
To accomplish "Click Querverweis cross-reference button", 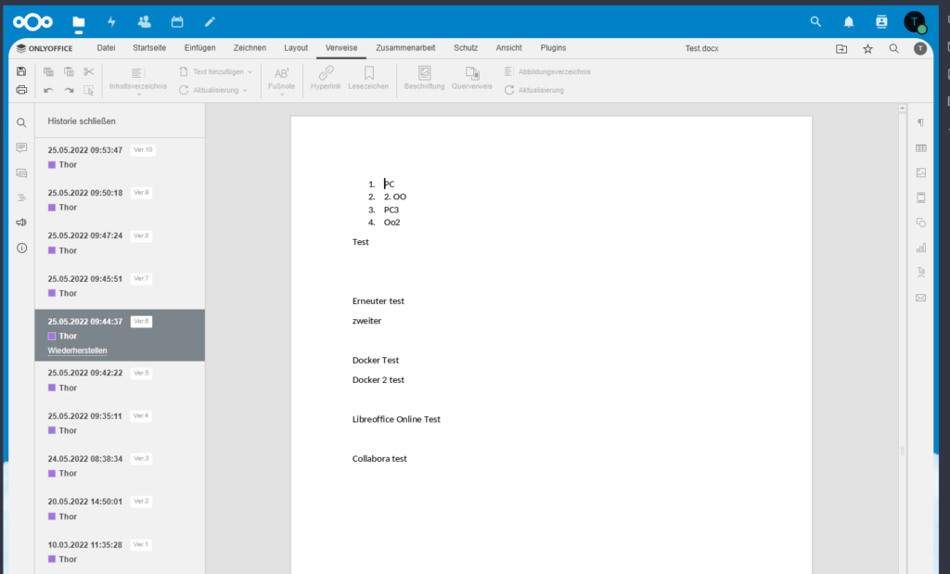I will 472,78.
